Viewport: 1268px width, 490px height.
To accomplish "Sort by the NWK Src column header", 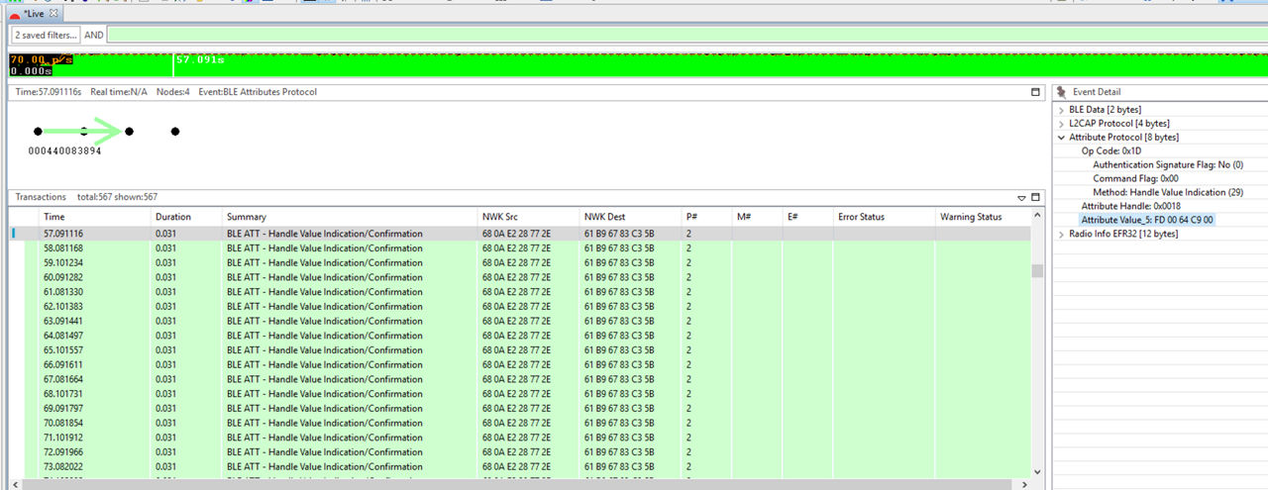I will pyautogui.click(x=529, y=217).
